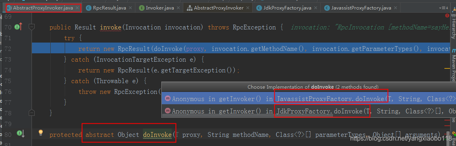Screen dimensions: 456x146
Task: Open the Hierarchy tool window
Action: (x=453, y=26)
